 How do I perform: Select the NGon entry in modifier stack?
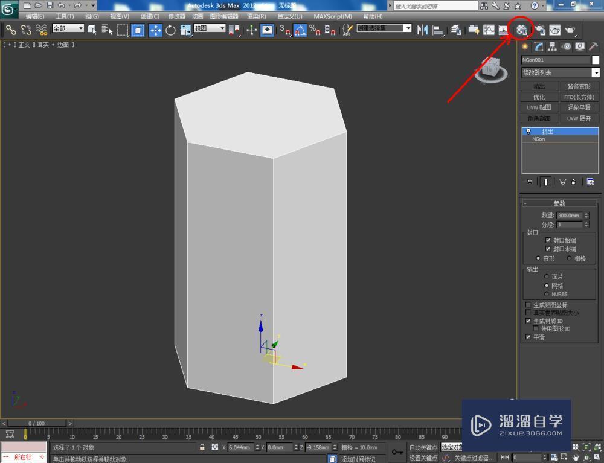(x=538, y=139)
